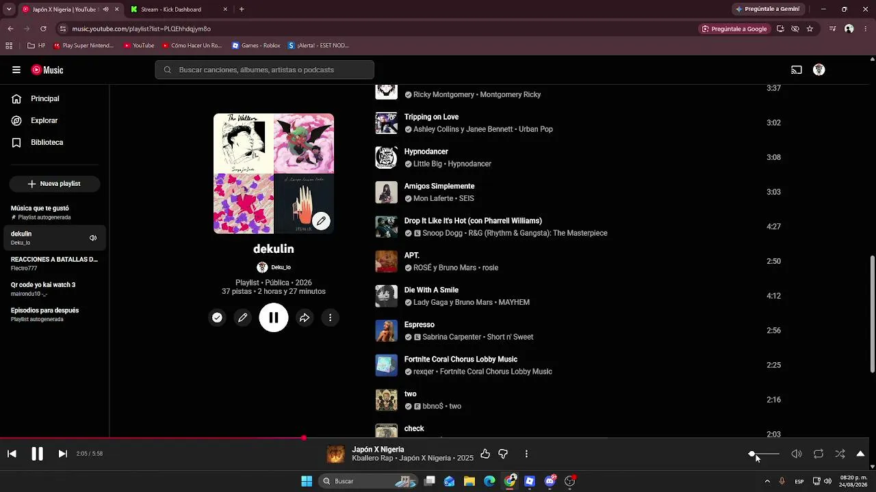This screenshot has height=492, width=876.
Task: Toggle repeat mode in the player bar
Action: click(819, 454)
